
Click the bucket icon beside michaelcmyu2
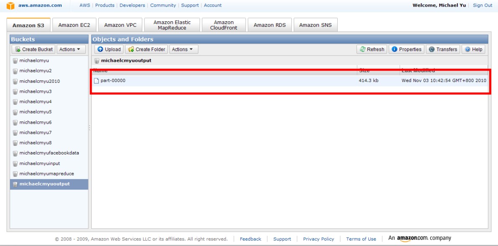15,71
